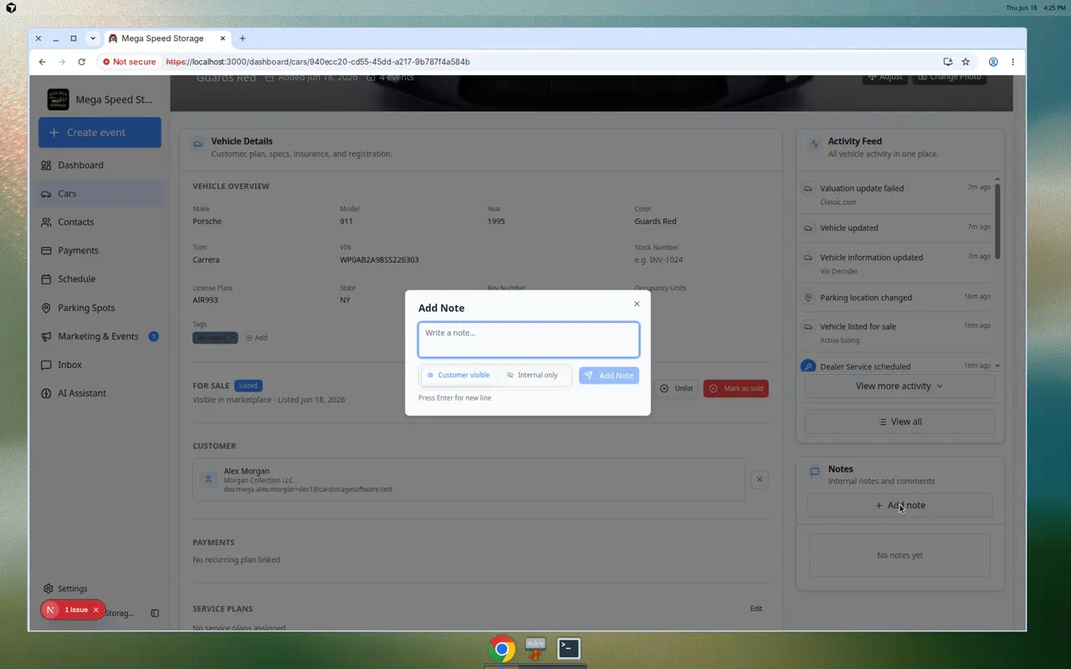1071x669 pixels.
Task: Click Mark as sold button
Action: click(x=735, y=388)
